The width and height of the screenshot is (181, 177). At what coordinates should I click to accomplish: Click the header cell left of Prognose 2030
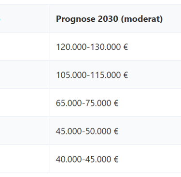pos(25,18)
